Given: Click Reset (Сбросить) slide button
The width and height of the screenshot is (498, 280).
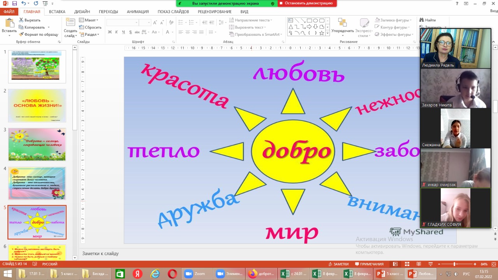Looking at the screenshot, I should (x=90, y=28).
